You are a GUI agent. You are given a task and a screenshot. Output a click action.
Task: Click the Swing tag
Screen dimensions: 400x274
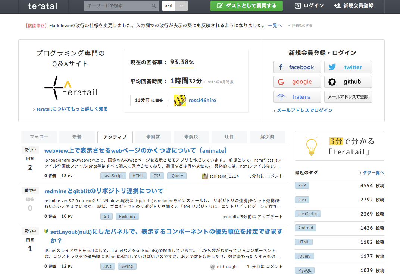[127, 266]
